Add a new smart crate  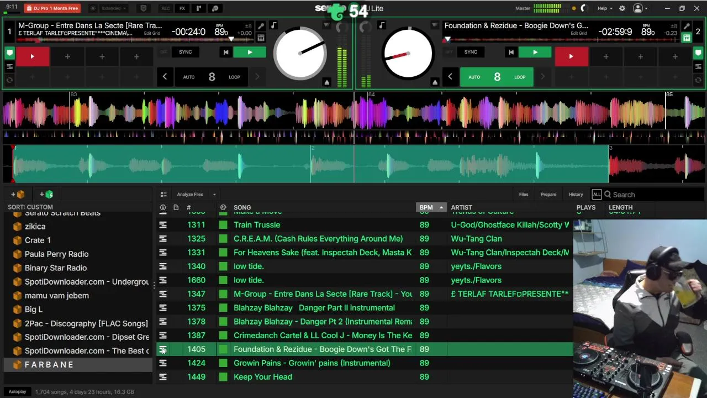46,195
